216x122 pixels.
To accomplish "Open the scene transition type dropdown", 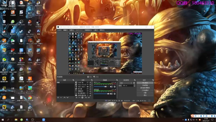I will click(126, 83).
